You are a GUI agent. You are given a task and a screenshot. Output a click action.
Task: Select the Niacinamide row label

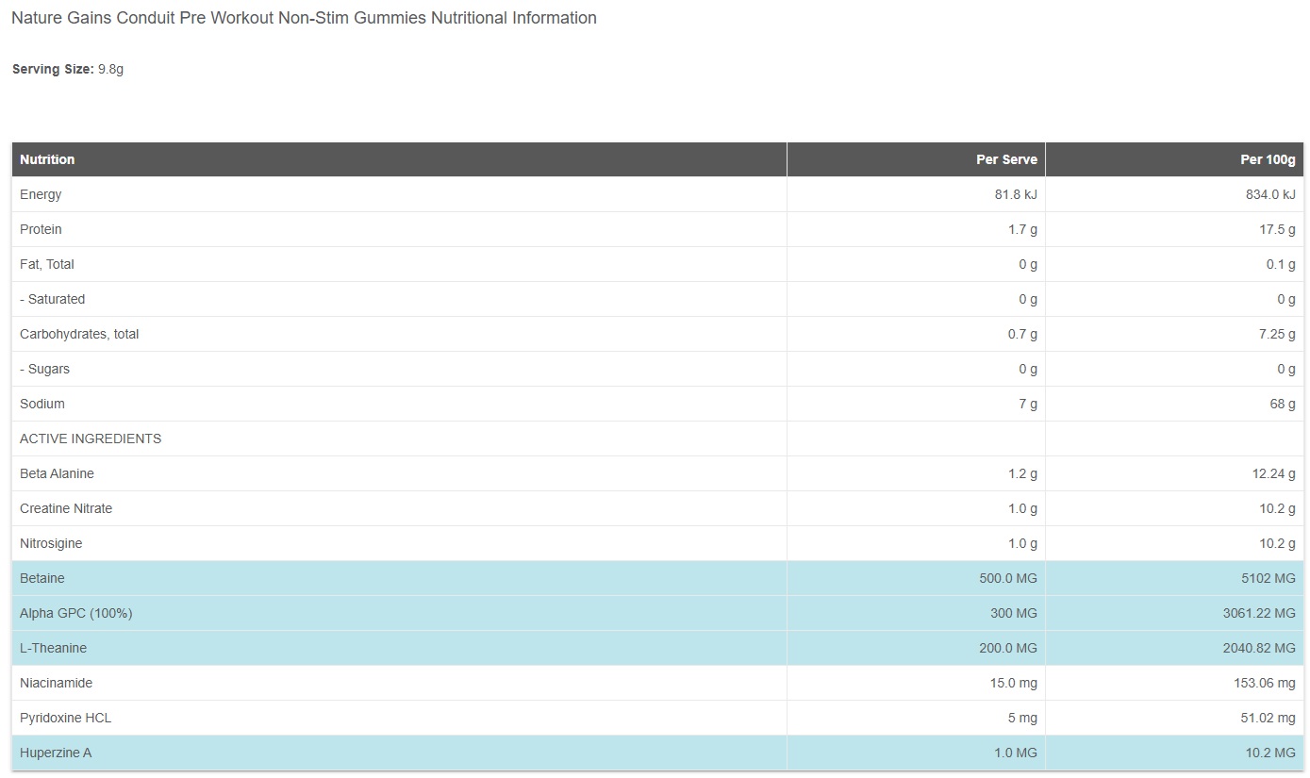coord(56,683)
